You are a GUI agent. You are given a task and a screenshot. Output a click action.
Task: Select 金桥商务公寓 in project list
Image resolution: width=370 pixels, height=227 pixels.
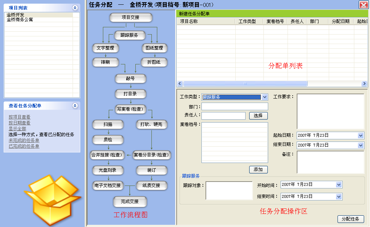pos(20,20)
